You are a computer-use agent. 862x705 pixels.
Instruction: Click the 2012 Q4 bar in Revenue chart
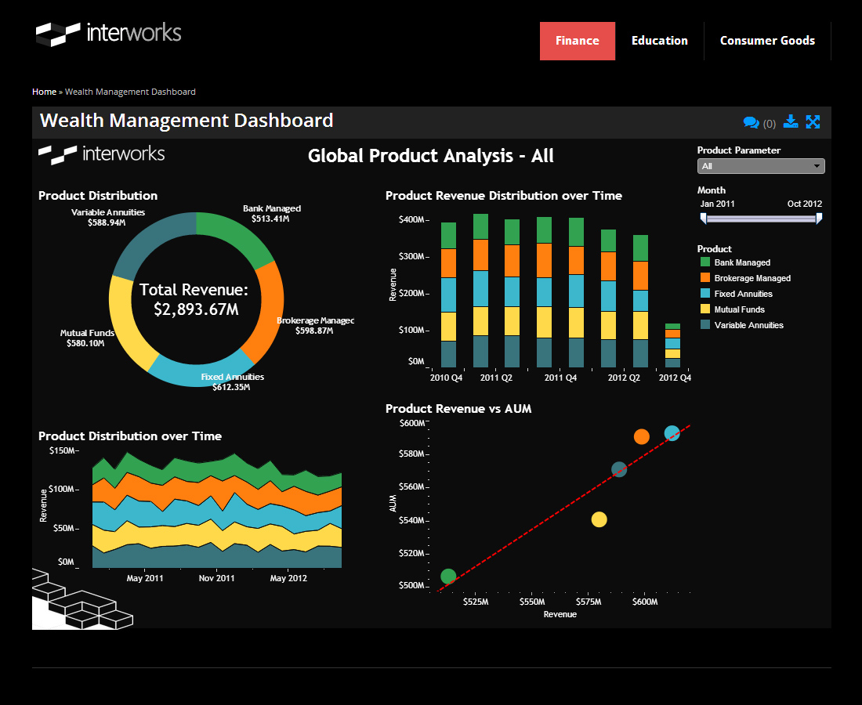[674, 345]
